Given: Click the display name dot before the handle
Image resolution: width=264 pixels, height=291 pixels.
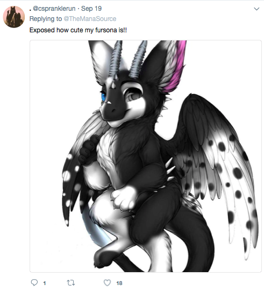Looking at the screenshot, I should [30, 10].
